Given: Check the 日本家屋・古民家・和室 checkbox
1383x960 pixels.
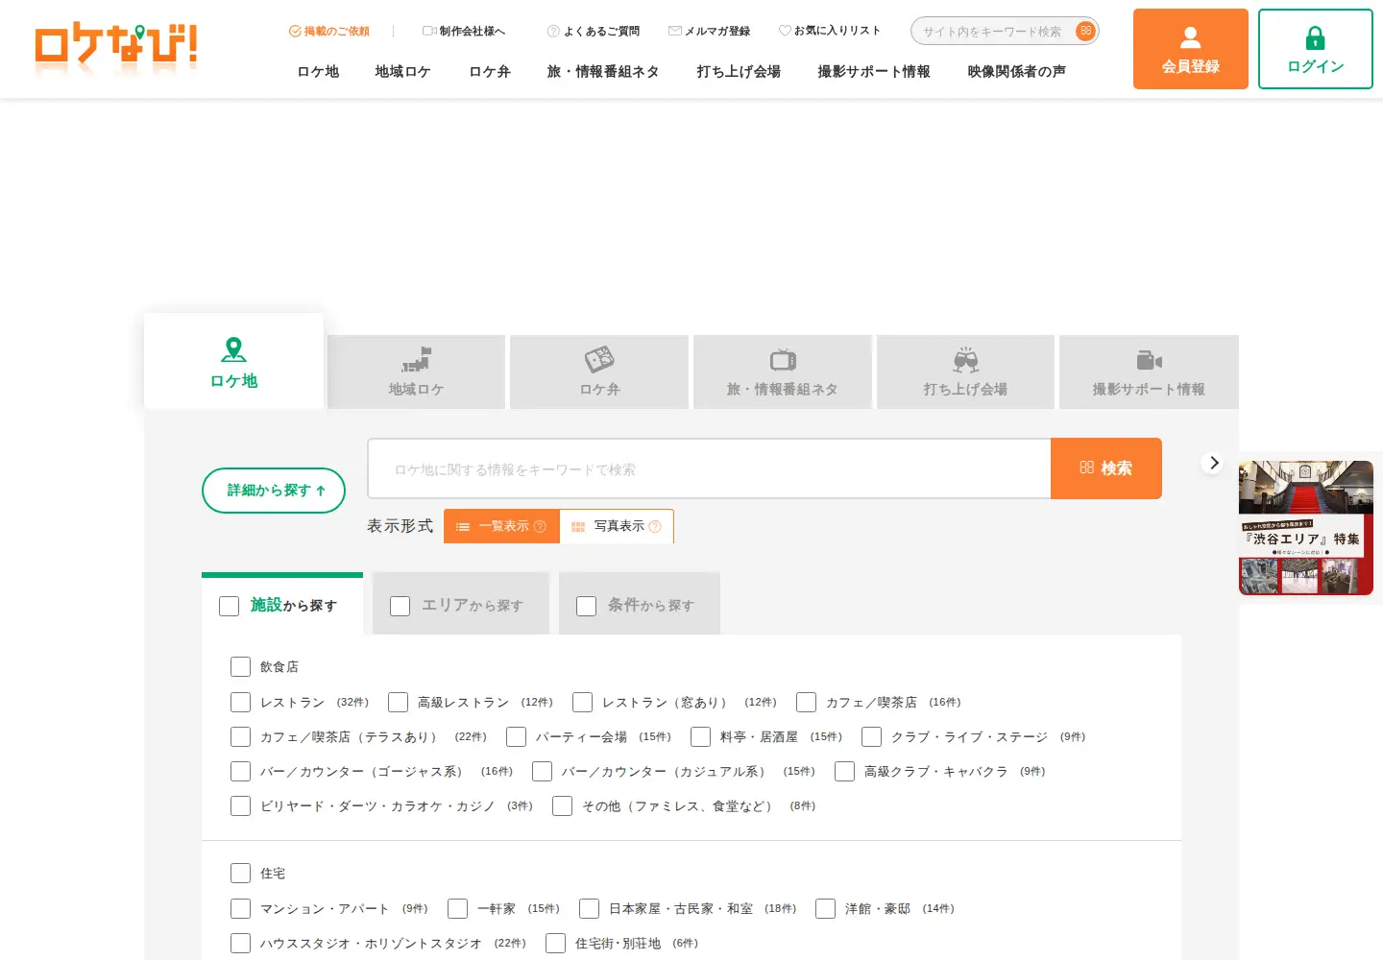Looking at the screenshot, I should (589, 909).
